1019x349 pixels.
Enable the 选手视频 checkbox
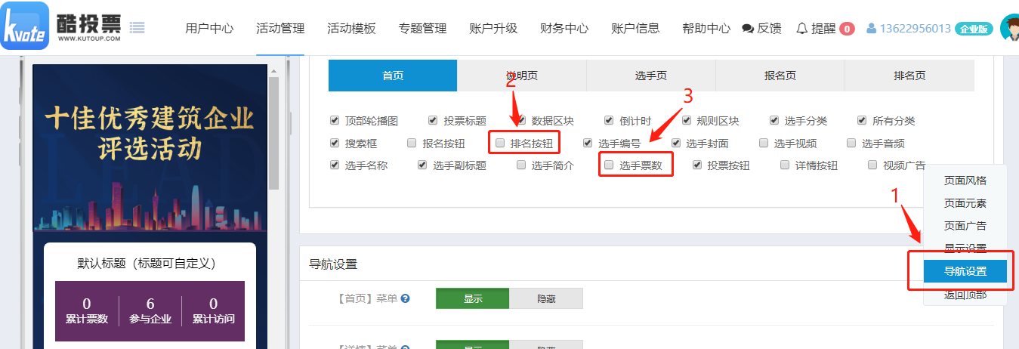coord(764,142)
